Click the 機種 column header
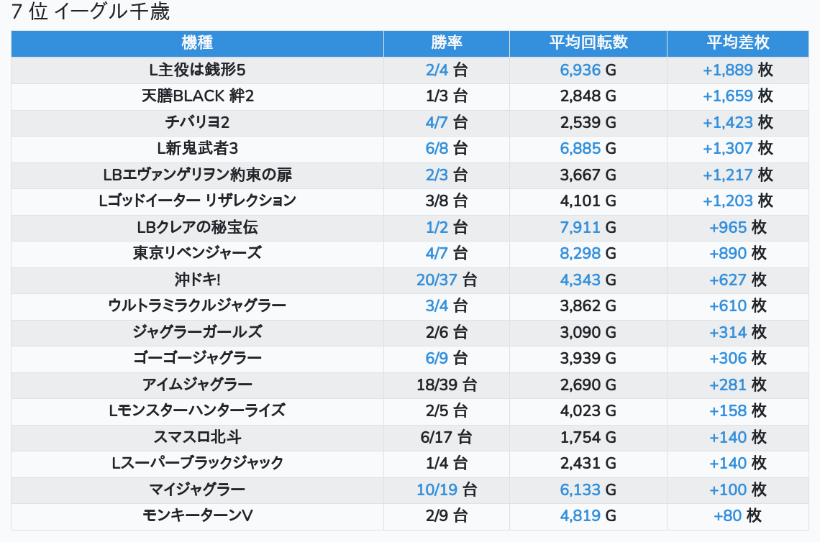 [x=197, y=43]
